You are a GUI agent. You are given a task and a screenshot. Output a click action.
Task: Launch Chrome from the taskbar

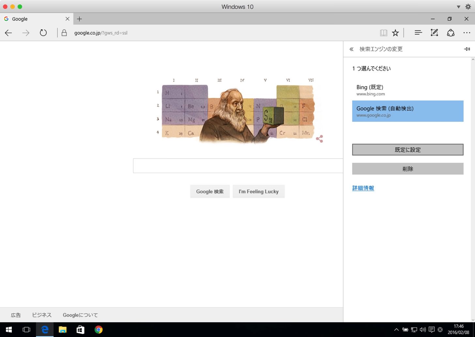(99, 329)
